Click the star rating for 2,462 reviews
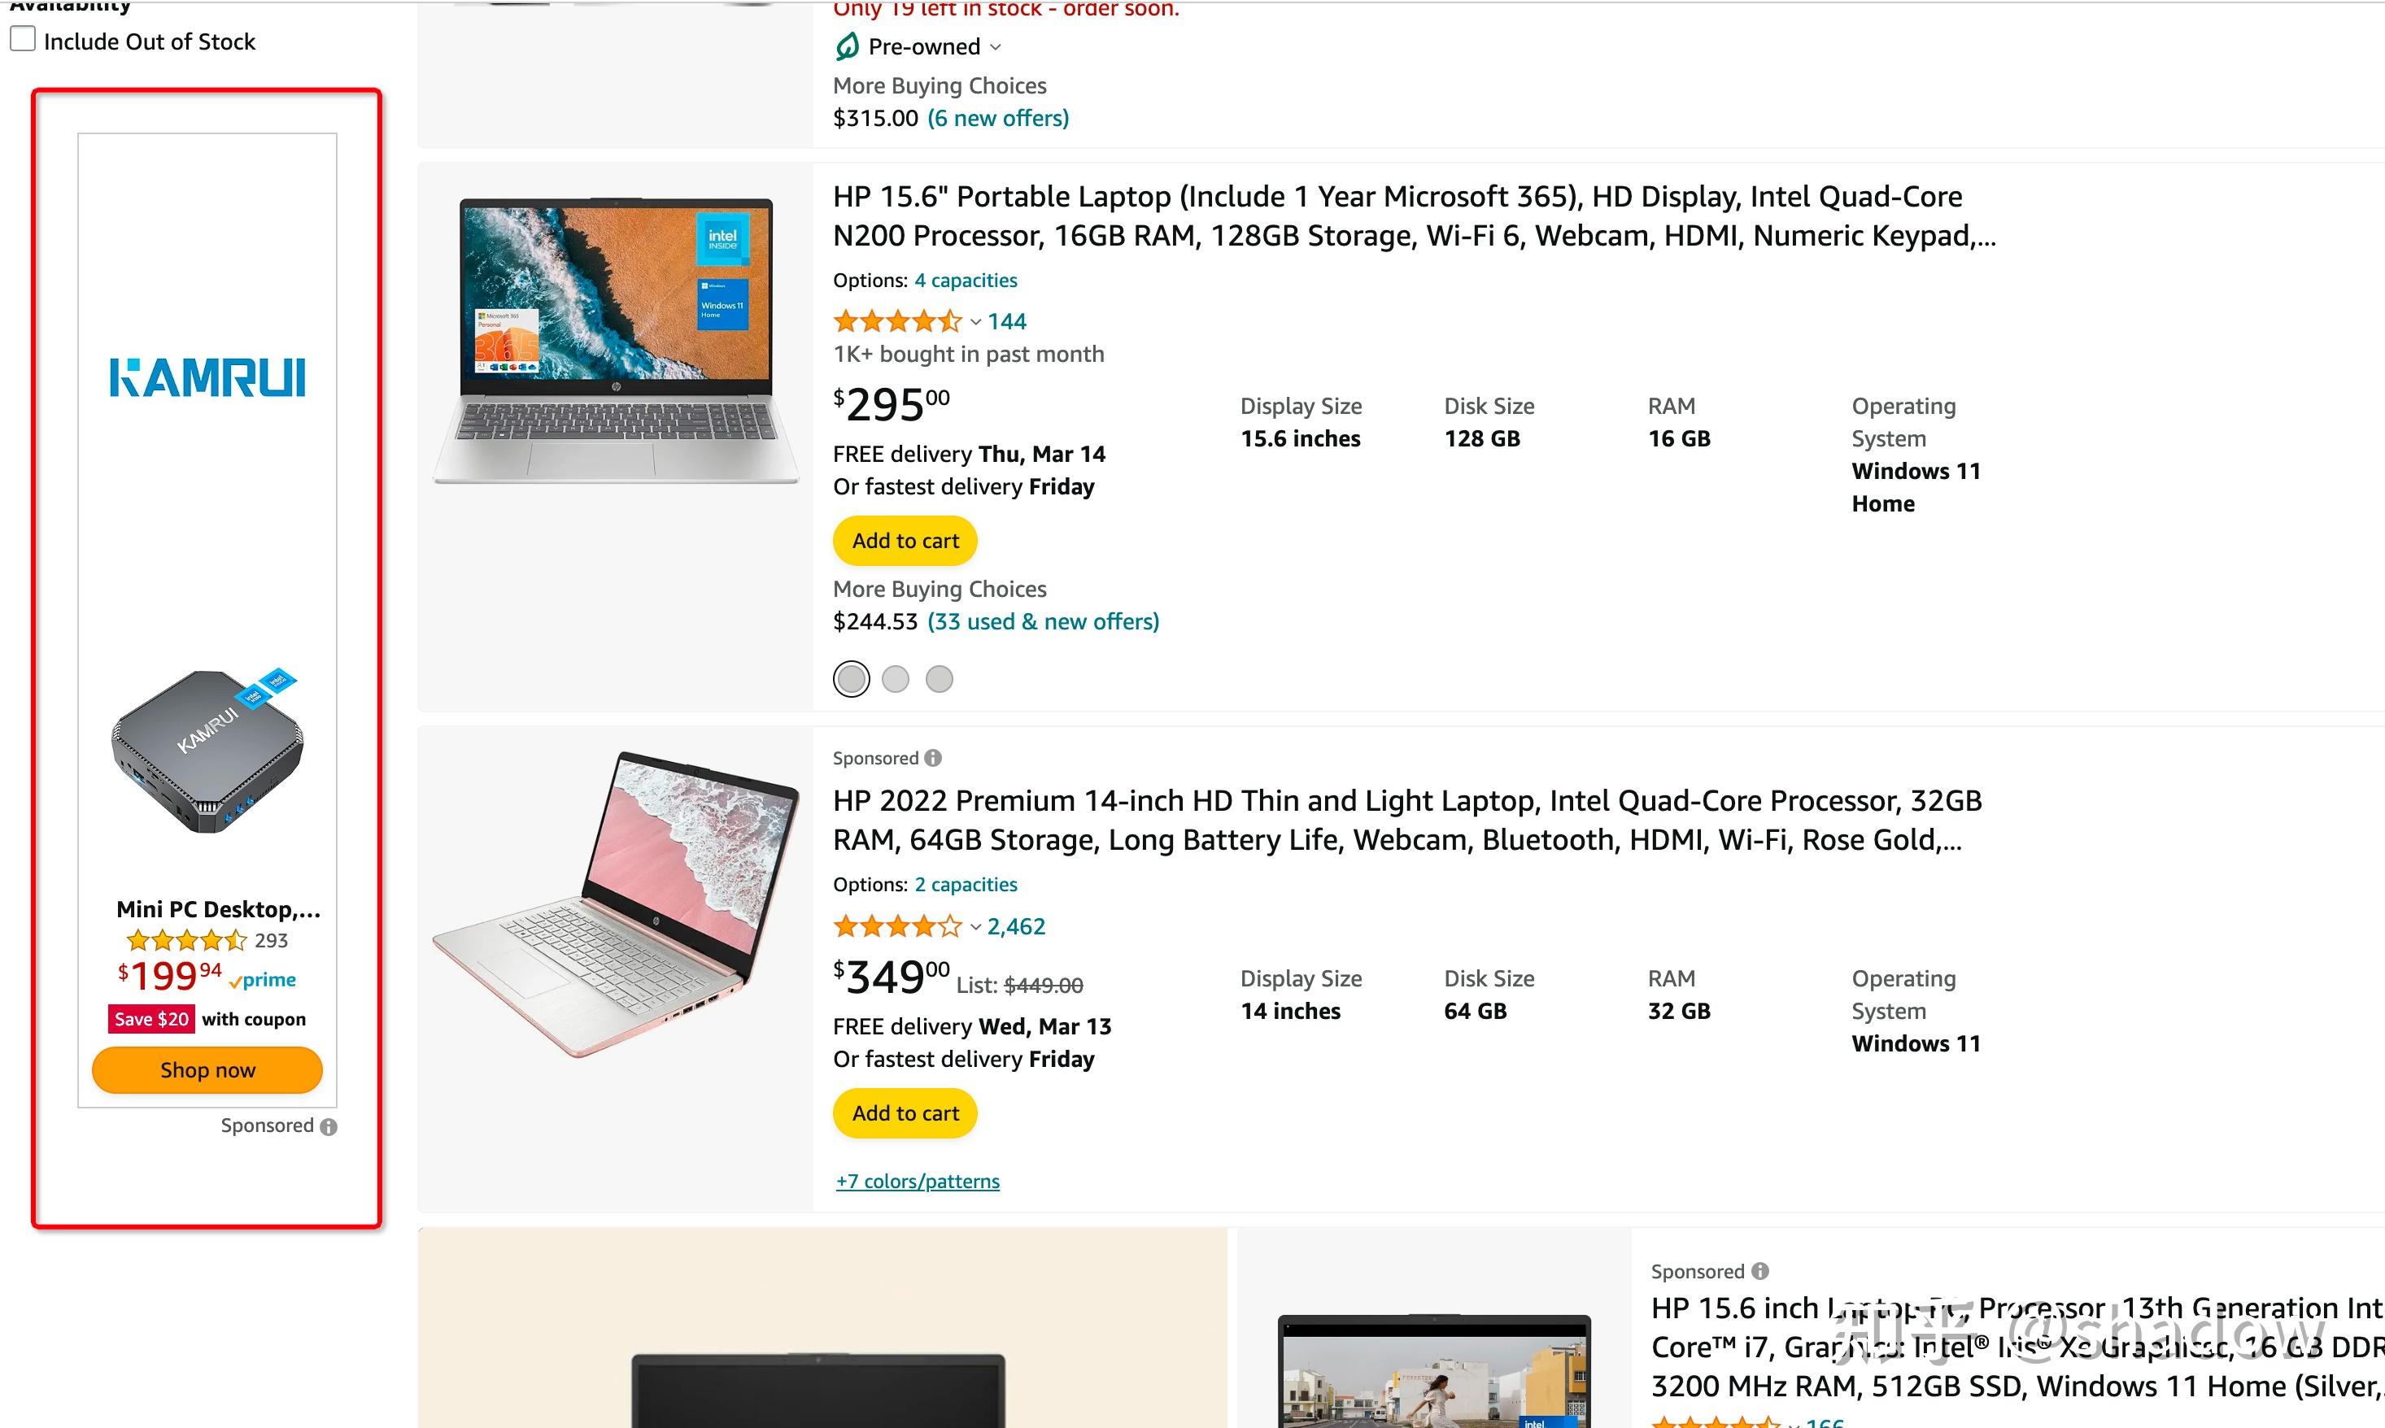This screenshot has height=1428, width=2385. coord(897,927)
